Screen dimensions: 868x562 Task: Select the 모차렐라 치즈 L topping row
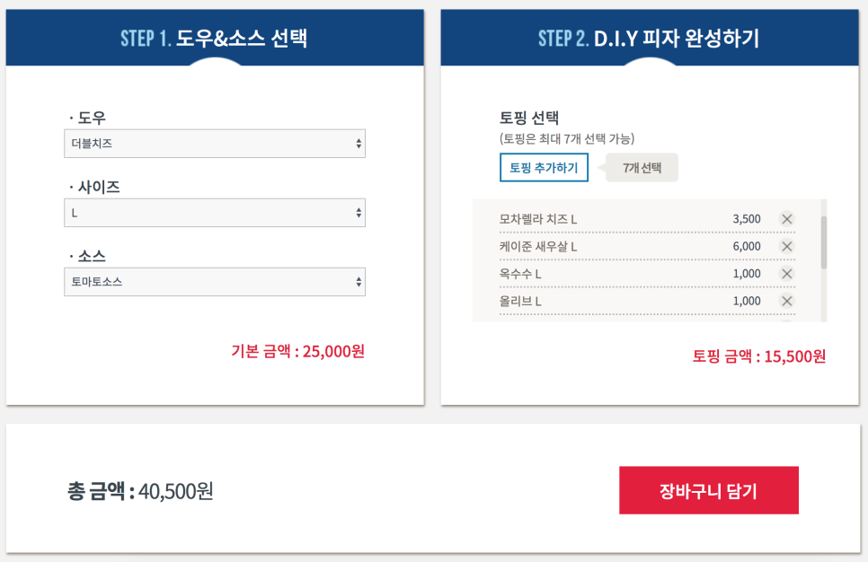(x=647, y=220)
